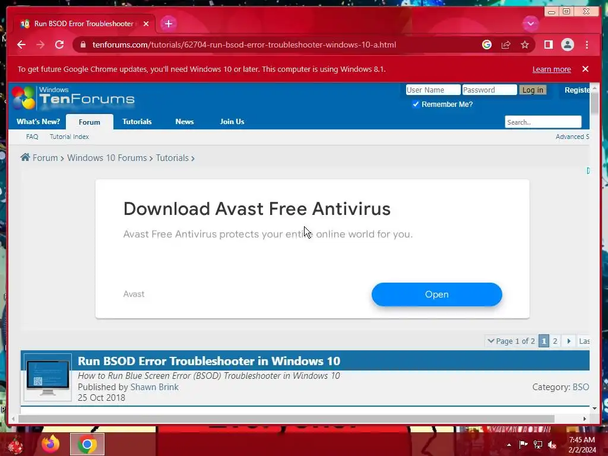Click the ad info icon
608x456 pixels.
click(x=588, y=170)
